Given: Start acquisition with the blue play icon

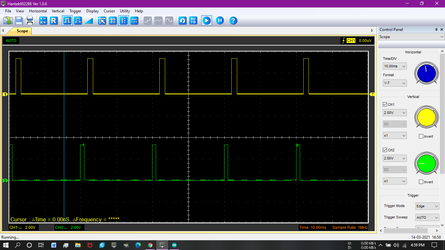Looking at the screenshot, I should click(x=207, y=21).
